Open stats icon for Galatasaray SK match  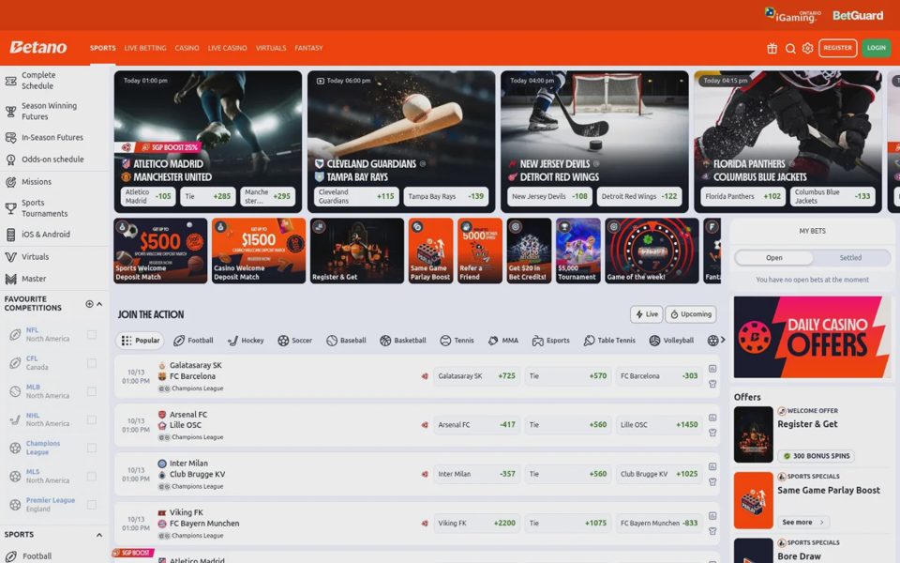712,368
